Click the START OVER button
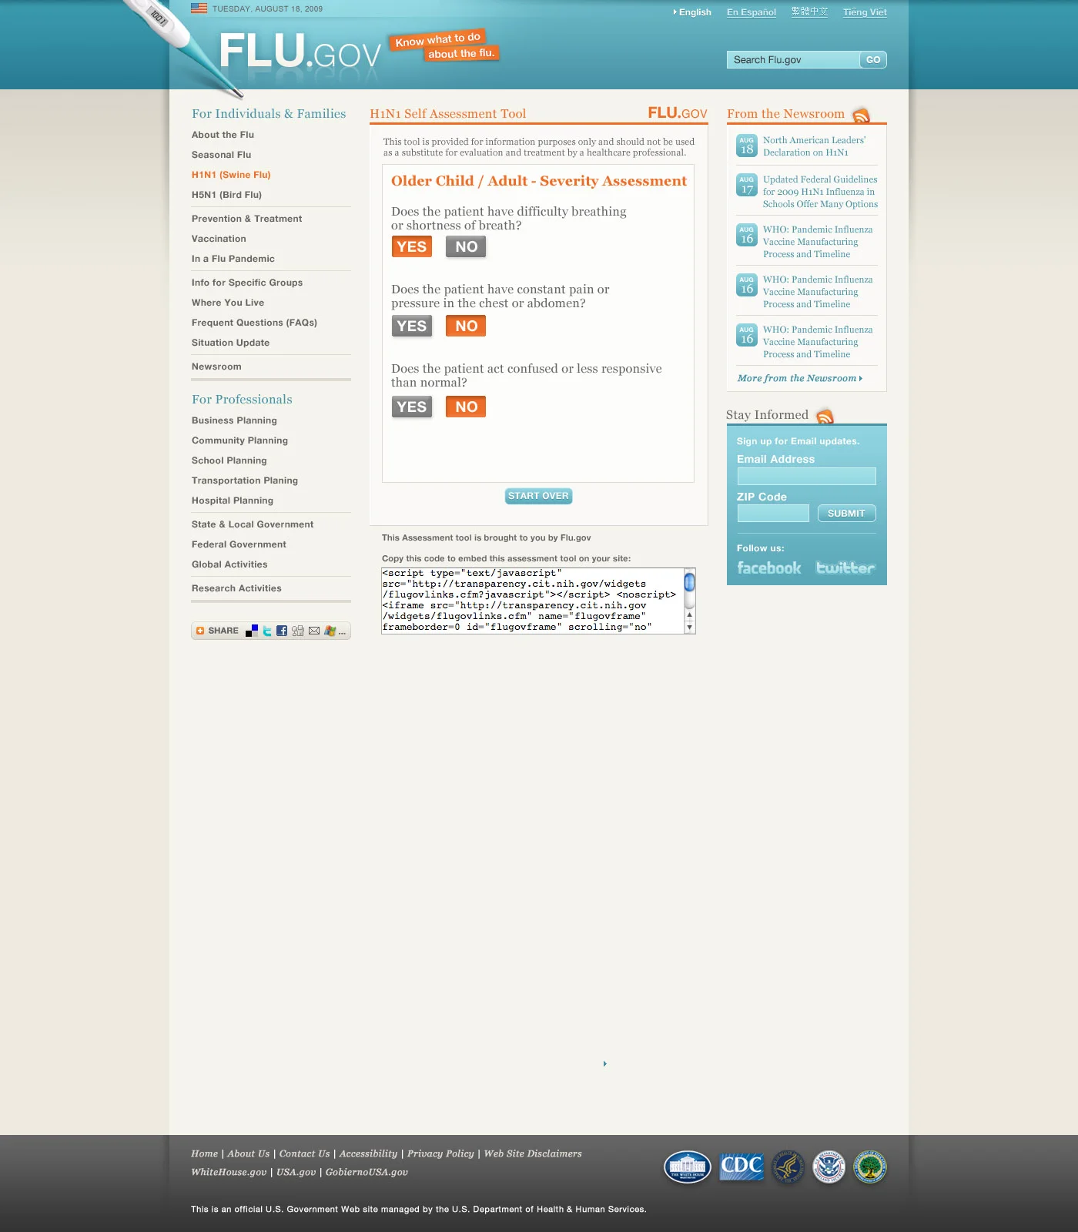This screenshot has height=1232, width=1078. [538, 496]
